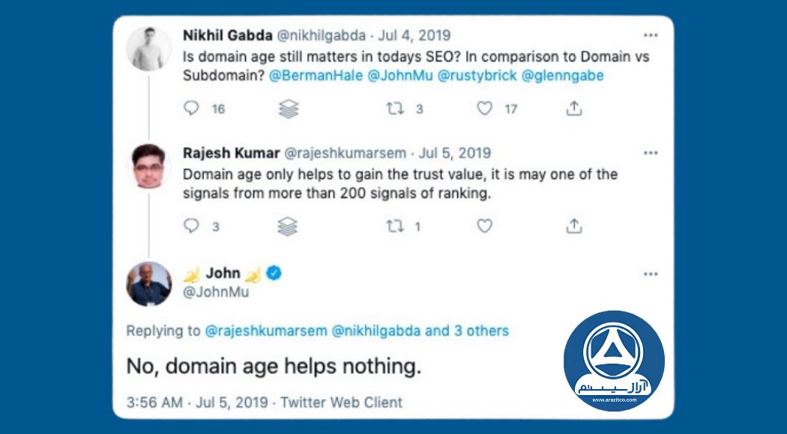
Task: Open the stacked layers icon on Rajesh's tweet
Action: click(x=288, y=226)
